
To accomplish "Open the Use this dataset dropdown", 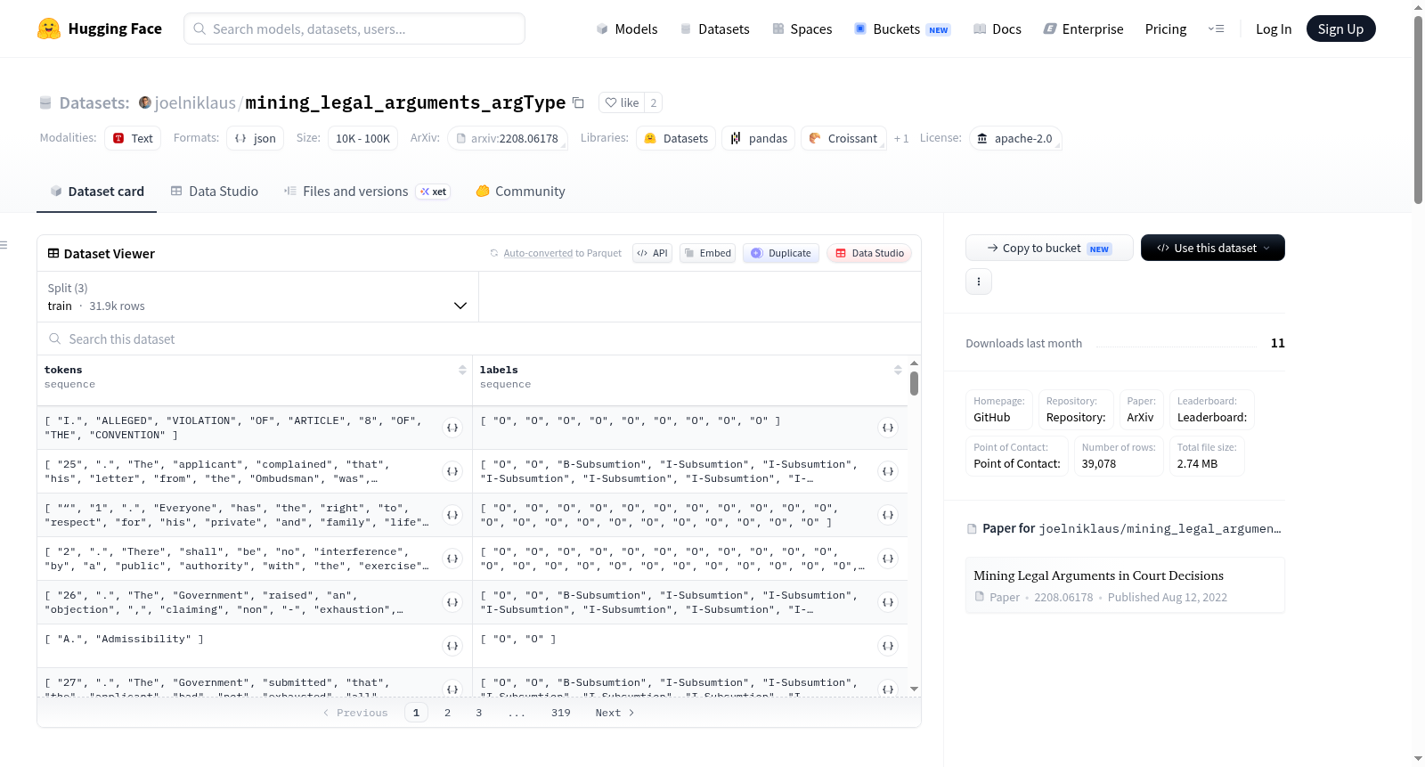I will click(x=1212, y=248).
